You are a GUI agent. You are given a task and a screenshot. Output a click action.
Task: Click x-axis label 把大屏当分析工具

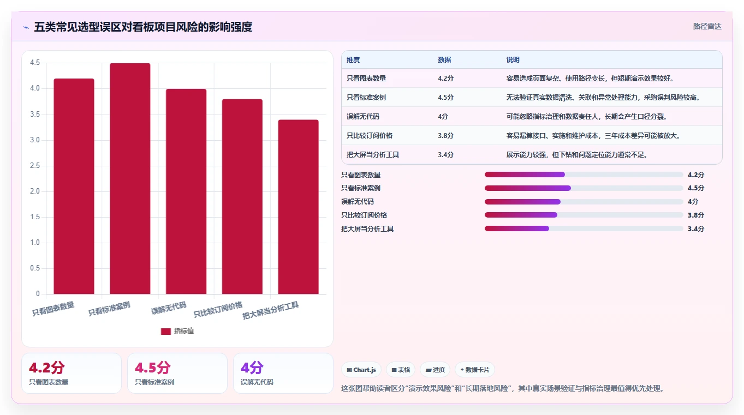tap(271, 311)
